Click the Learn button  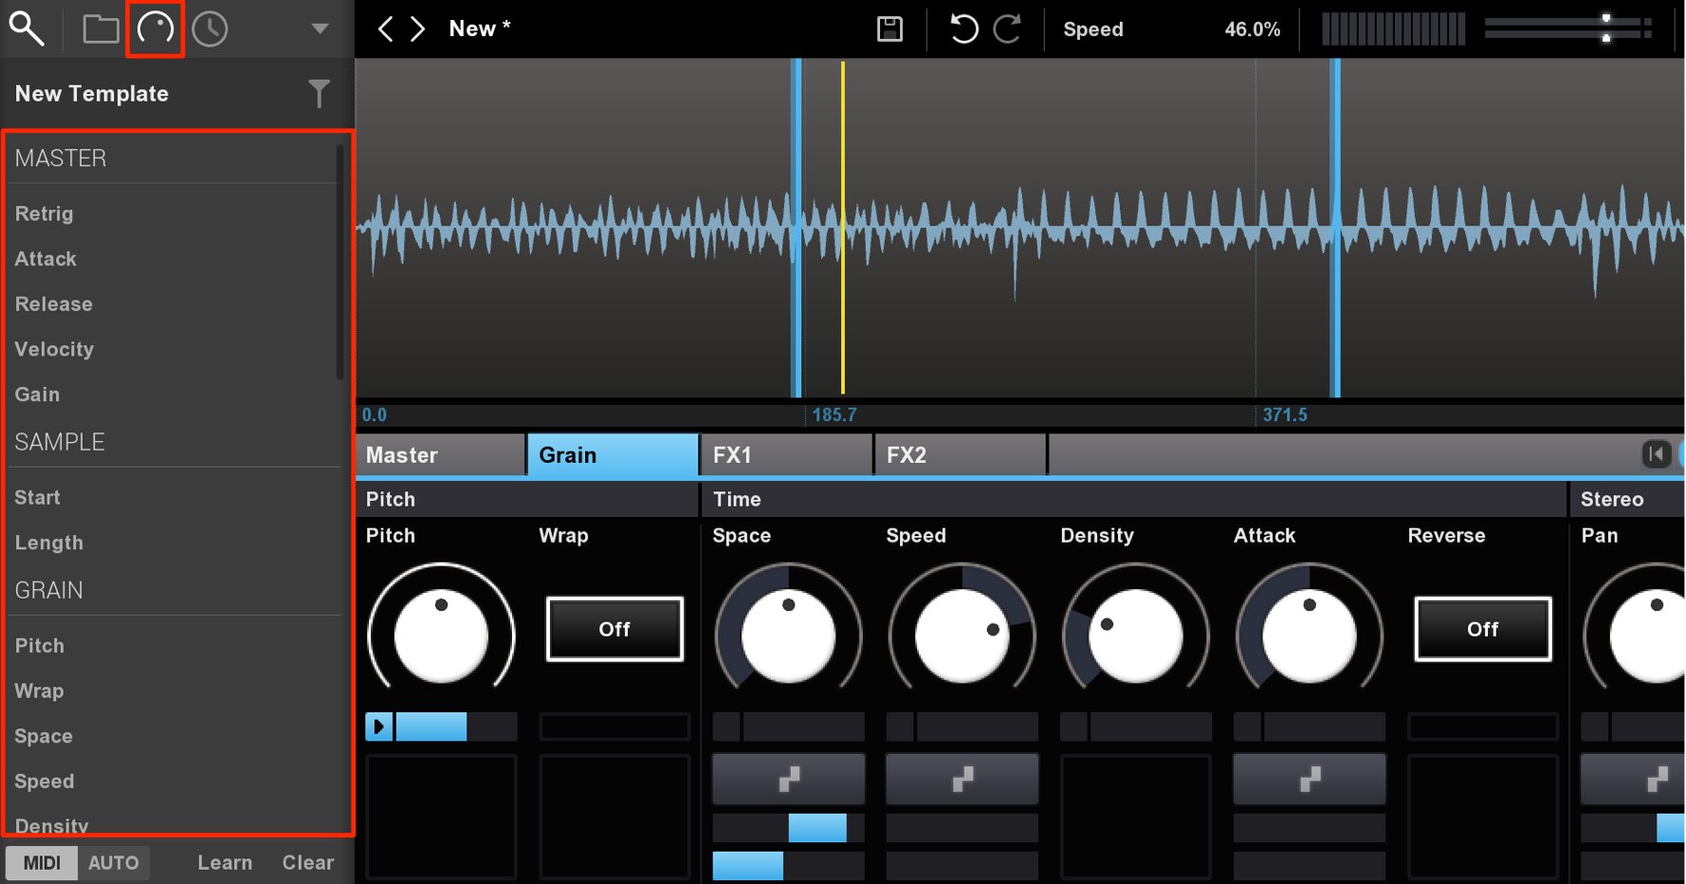click(225, 862)
